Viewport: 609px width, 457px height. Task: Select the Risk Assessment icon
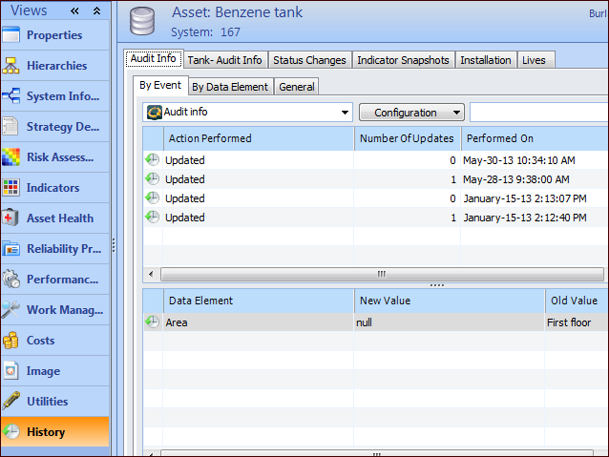(x=11, y=157)
